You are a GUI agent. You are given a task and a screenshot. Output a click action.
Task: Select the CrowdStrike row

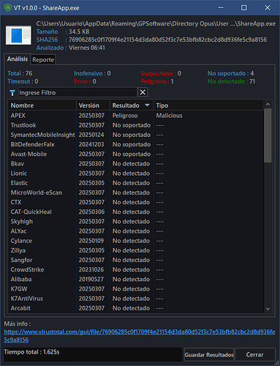pos(136,270)
